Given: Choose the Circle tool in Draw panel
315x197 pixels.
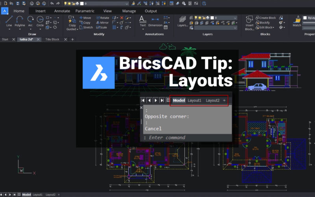Looking at the screenshot, I should click(40, 21).
